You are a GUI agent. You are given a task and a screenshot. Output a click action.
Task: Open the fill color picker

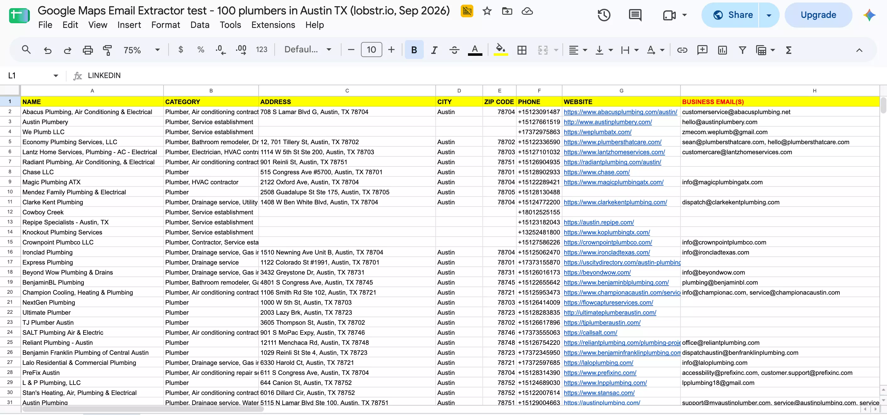(501, 50)
